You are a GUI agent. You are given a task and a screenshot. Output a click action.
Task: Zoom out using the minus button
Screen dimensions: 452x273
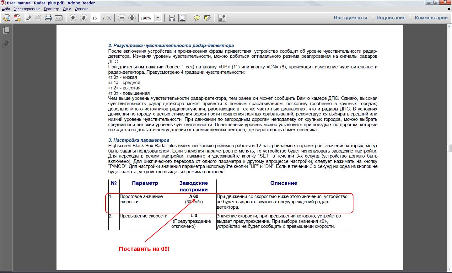[122, 18]
